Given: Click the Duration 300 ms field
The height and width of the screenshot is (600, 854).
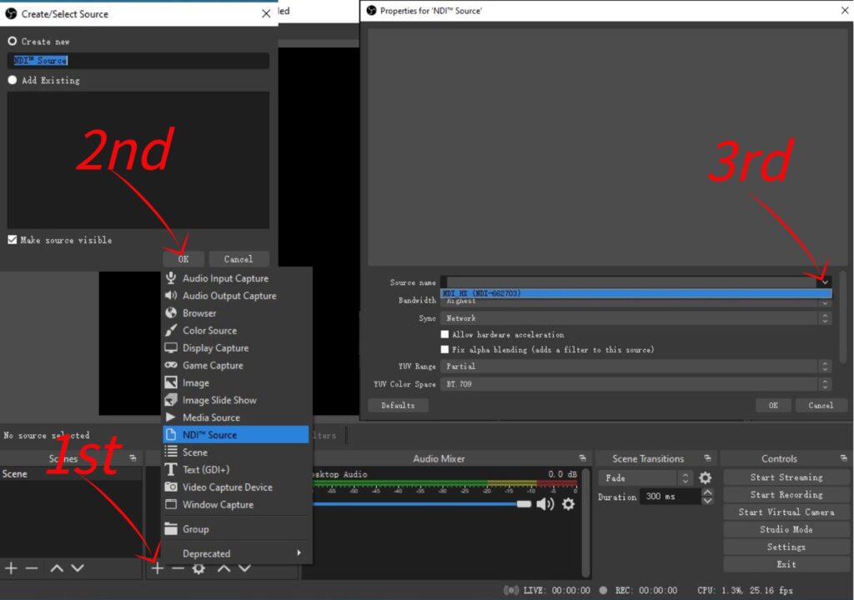Looking at the screenshot, I should pos(671,497).
